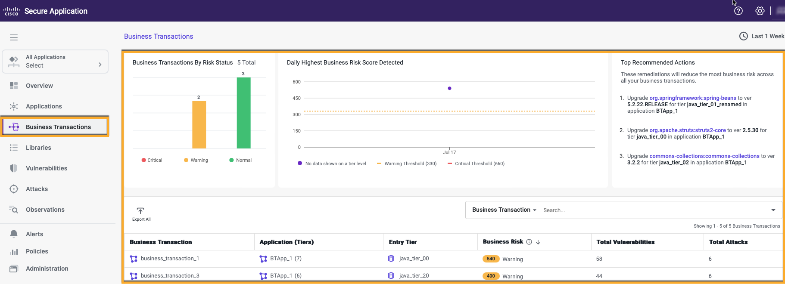Click the Observations search icon
This screenshot has height=284, width=785.
[14, 210]
